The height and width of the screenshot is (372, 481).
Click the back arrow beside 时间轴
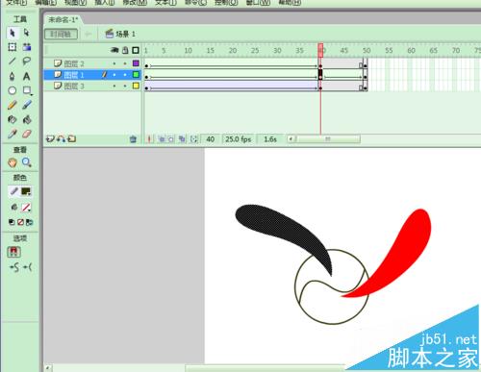88,34
